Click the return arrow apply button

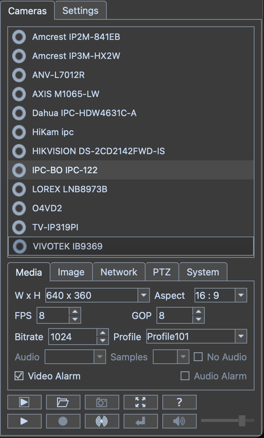click(140, 421)
